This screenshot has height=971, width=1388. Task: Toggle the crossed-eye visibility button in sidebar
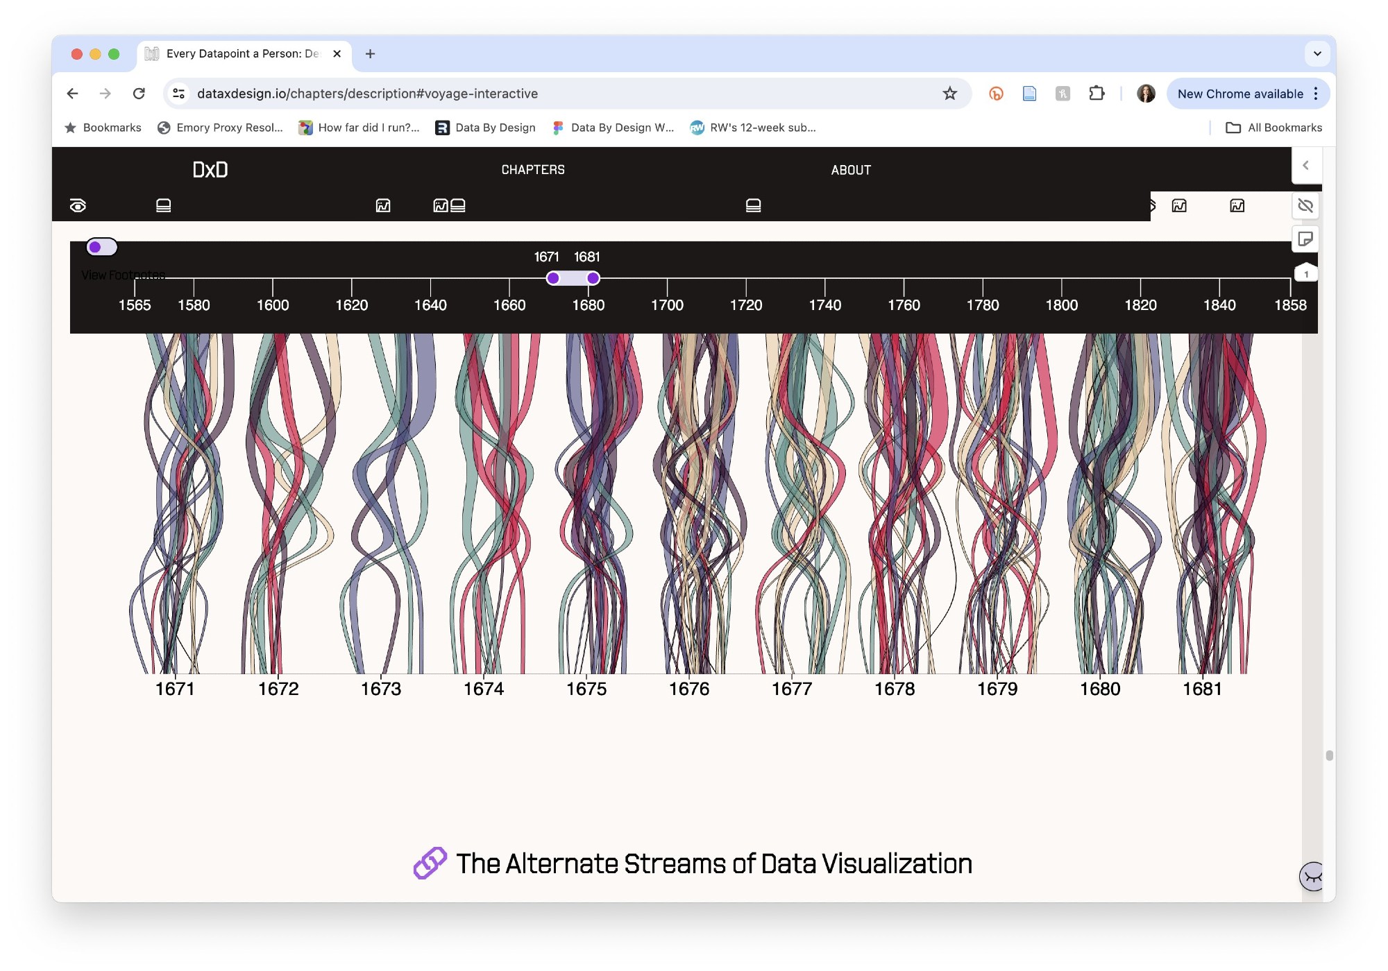click(1305, 205)
